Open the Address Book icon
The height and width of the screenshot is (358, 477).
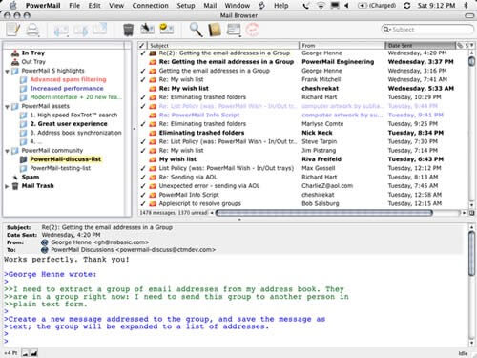coord(215,30)
